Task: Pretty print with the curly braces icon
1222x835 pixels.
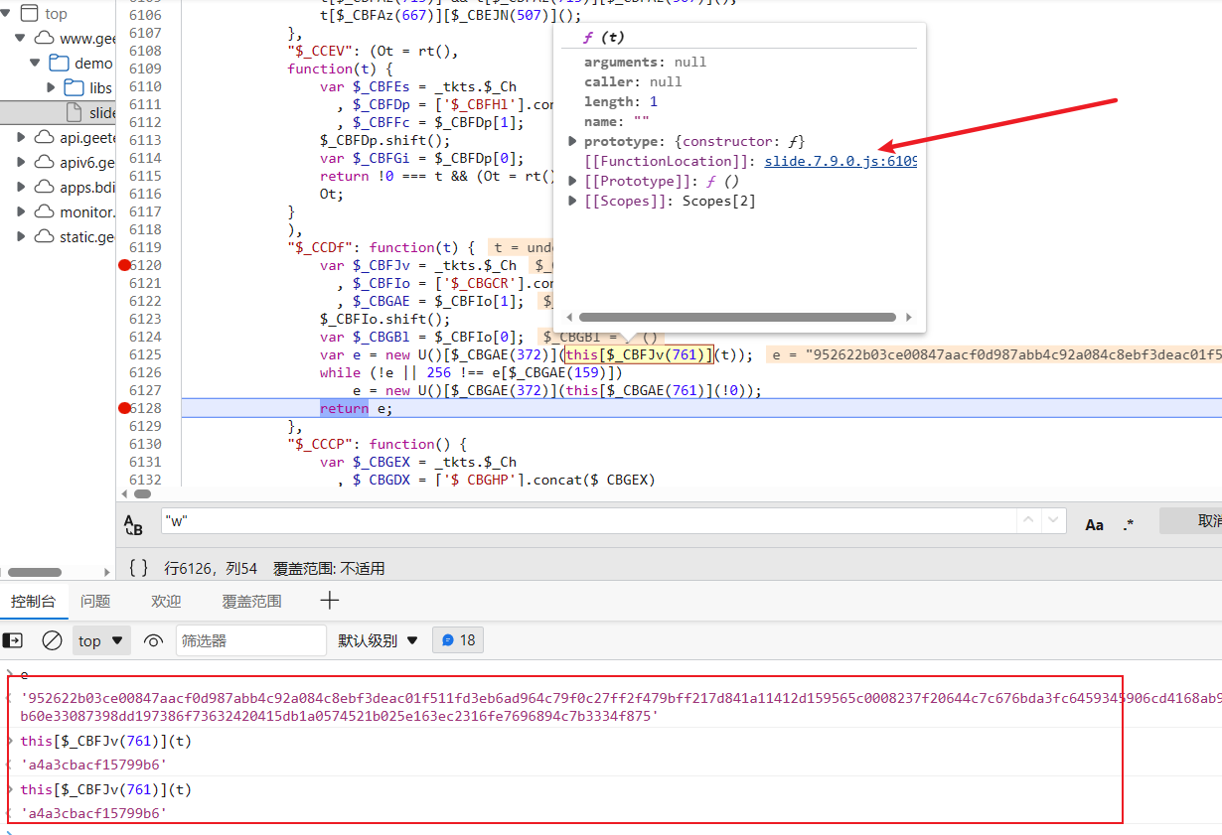Action: click(139, 568)
